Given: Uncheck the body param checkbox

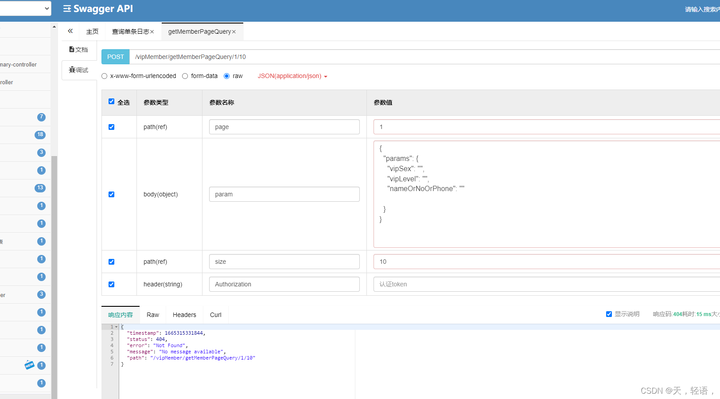Looking at the screenshot, I should pos(111,194).
